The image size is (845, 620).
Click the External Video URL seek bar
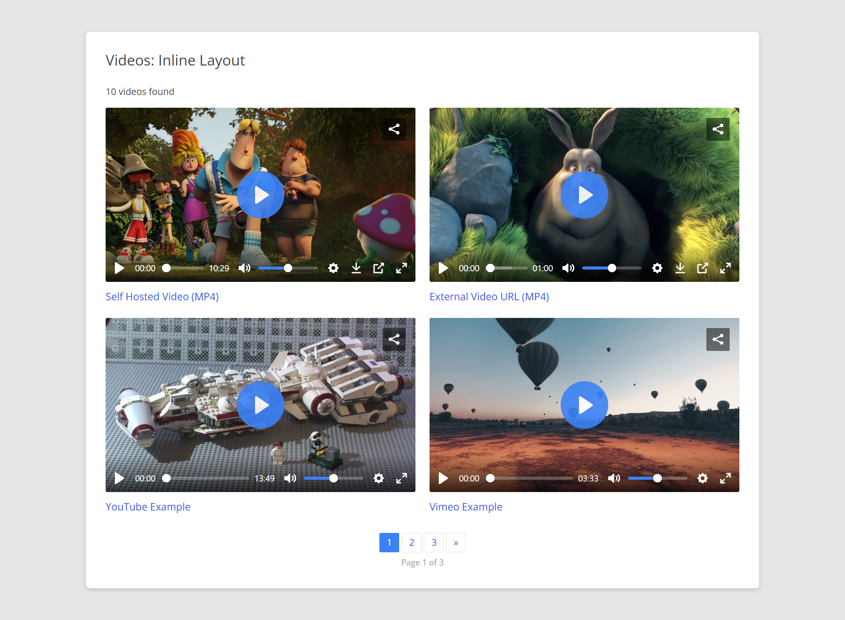click(507, 268)
